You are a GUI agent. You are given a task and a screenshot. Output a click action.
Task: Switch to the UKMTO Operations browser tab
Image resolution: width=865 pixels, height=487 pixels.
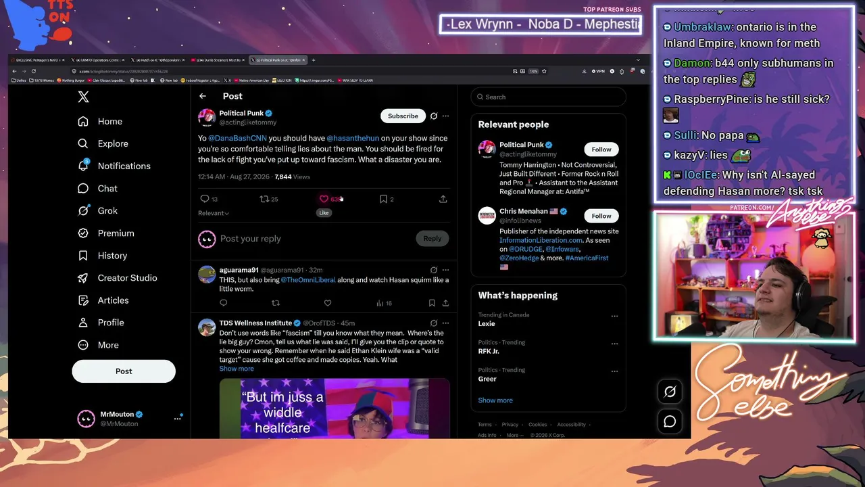[x=97, y=60]
